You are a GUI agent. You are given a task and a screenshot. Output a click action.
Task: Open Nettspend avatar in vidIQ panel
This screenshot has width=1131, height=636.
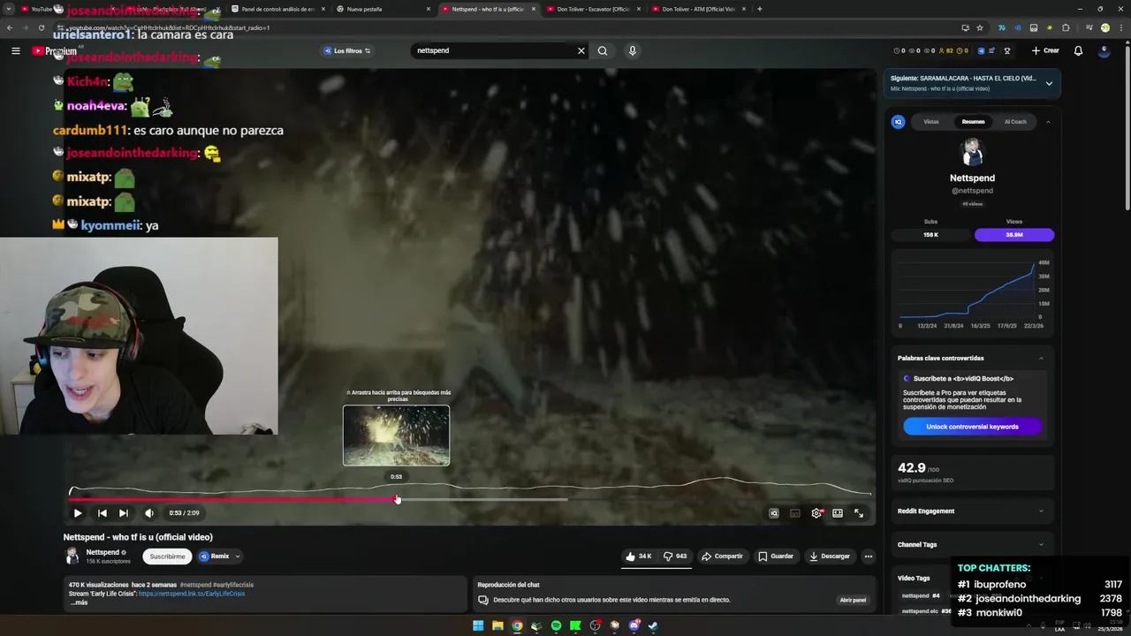point(972,153)
